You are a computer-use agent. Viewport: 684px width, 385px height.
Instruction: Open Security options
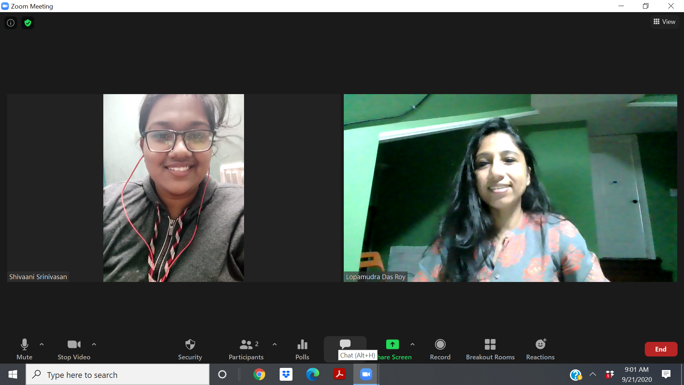(x=190, y=344)
